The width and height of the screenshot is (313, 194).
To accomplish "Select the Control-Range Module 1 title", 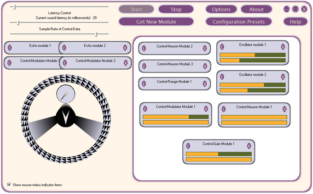I will pos(174,82).
